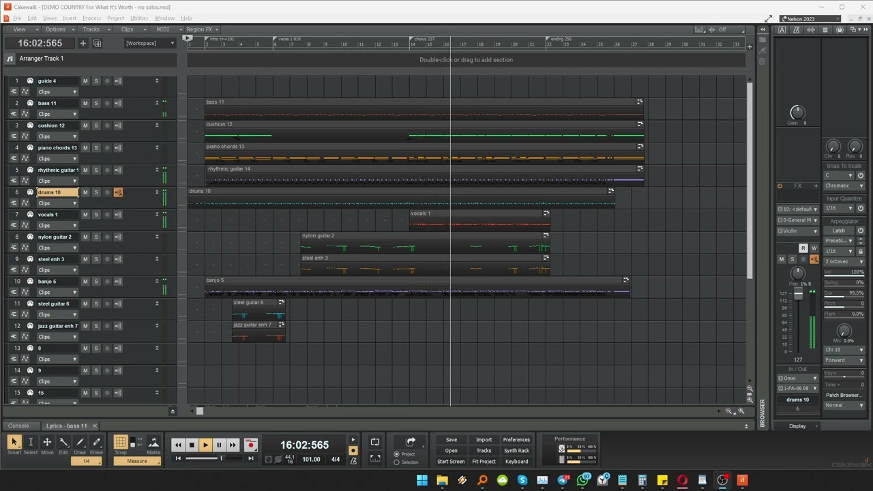Open the export share icon
The width and height of the screenshot is (873, 491).
coord(411,442)
